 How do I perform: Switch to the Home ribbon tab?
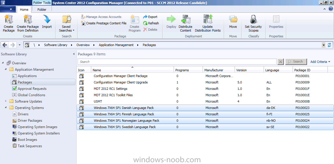click(x=24, y=9)
